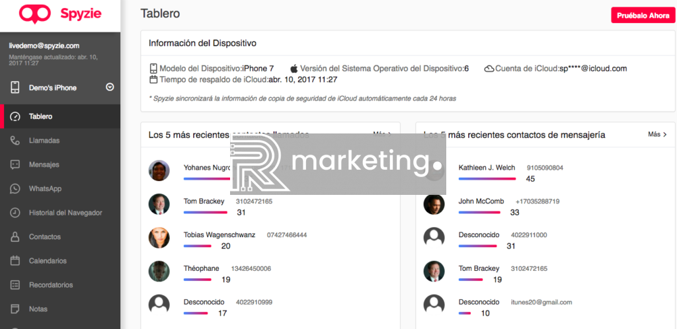
Task: Click the Información del Dispositivo heading
Action: (x=202, y=43)
